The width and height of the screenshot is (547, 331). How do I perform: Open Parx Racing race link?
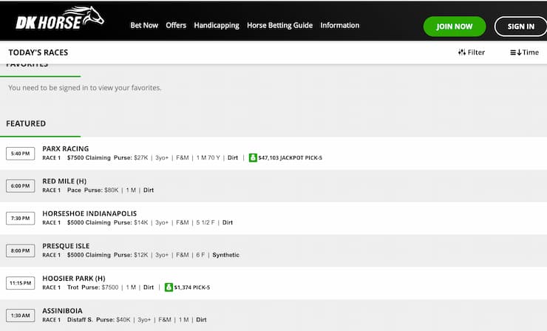click(66, 149)
